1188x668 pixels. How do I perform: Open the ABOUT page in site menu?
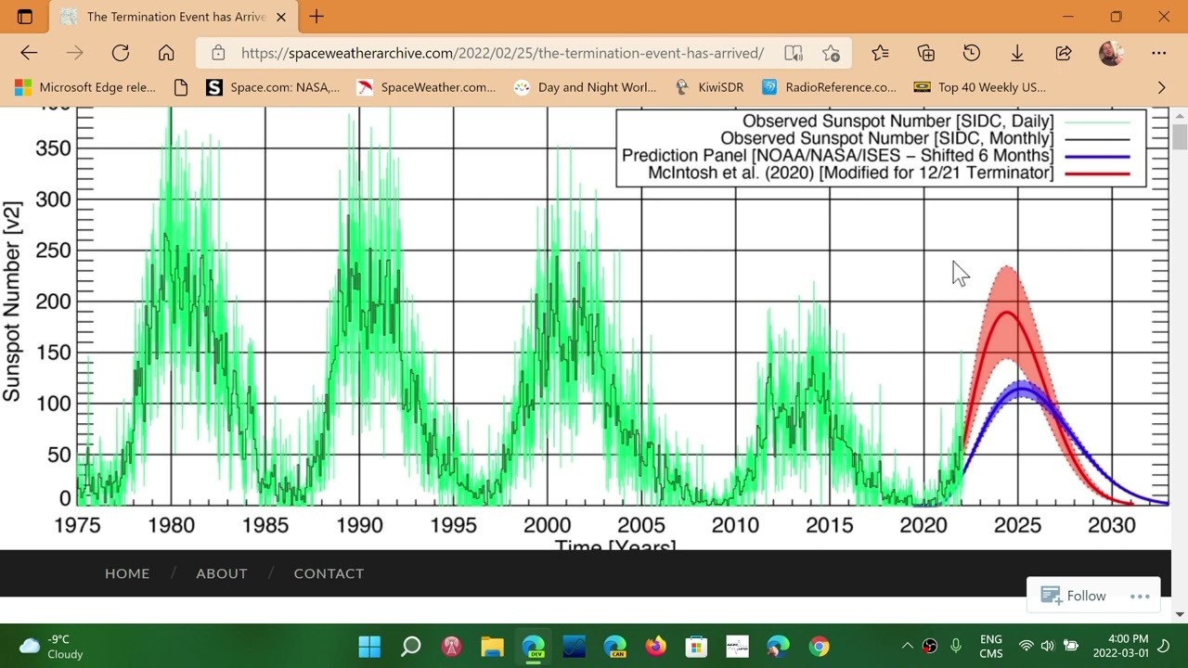tap(222, 573)
